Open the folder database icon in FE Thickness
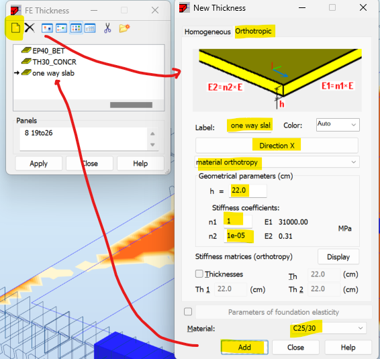Viewport: 380px width, 359px height. 125,28
